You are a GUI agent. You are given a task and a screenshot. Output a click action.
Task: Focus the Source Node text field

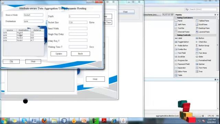click(x=33, y=15)
